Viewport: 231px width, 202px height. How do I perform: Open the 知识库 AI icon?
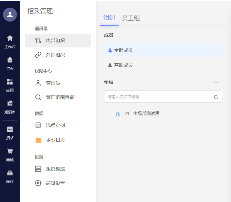(10, 103)
